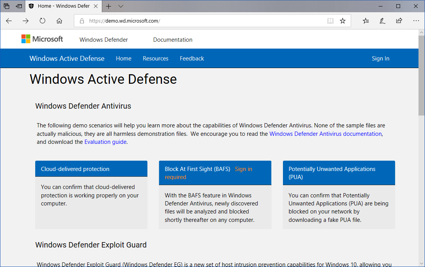The width and height of the screenshot is (425, 267).
Task: Open Settings and more menu
Action: [x=416, y=21]
